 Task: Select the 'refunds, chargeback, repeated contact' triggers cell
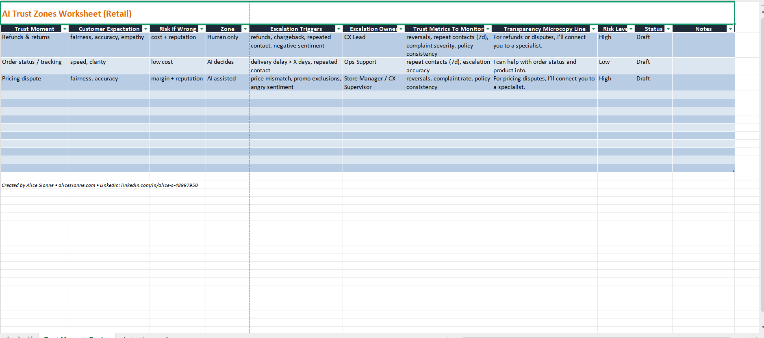[x=296, y=45]
